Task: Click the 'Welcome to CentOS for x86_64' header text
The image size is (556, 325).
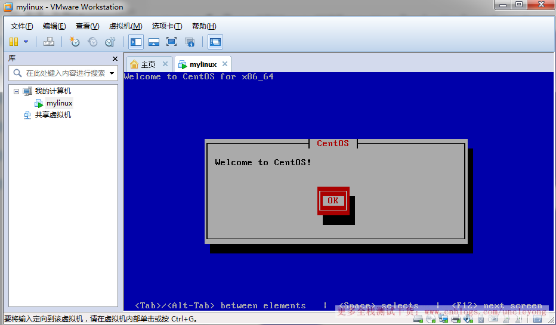Action: point(199,76)
